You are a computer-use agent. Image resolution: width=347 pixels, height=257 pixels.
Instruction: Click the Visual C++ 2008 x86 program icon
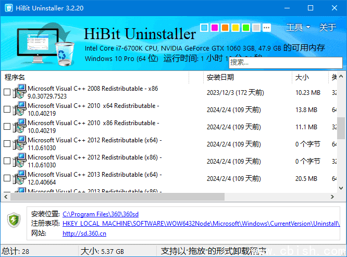click(x=19, y=92)
